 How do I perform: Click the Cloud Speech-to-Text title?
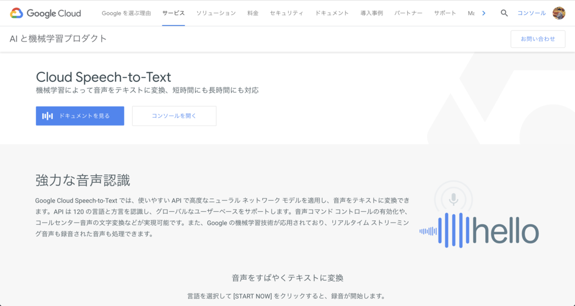pos(103,77)
